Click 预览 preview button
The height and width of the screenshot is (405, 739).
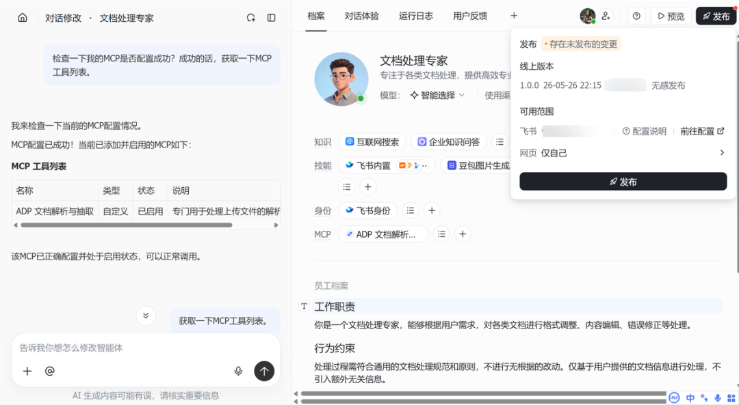point(671,16)
